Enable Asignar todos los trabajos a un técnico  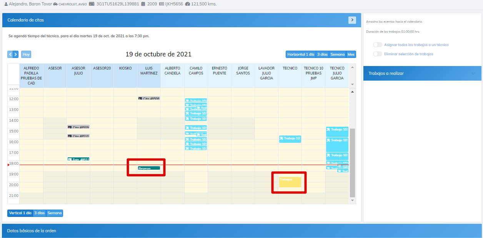378,45
